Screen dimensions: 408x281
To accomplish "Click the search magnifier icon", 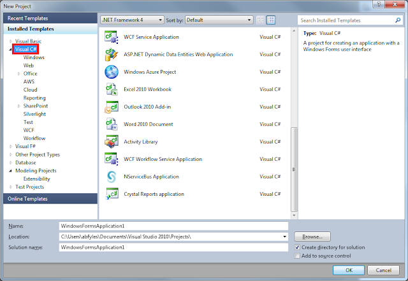I will point(398,20).
